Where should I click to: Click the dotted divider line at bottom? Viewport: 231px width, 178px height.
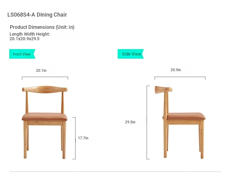(x=115, y=172)
